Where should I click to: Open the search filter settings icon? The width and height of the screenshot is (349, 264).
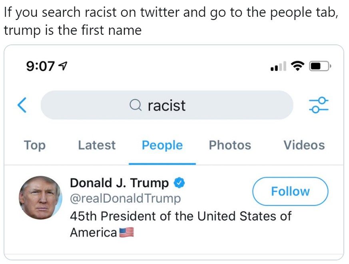(319, 105)
